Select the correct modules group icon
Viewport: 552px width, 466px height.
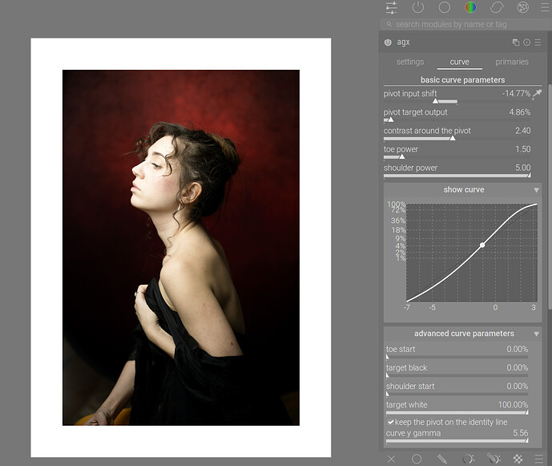(x=497, y=7)
